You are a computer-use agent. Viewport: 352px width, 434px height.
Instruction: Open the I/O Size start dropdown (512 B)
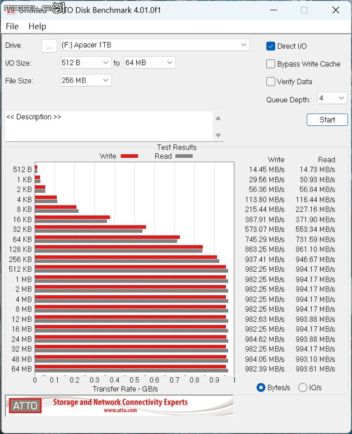[x=86, y=63]
